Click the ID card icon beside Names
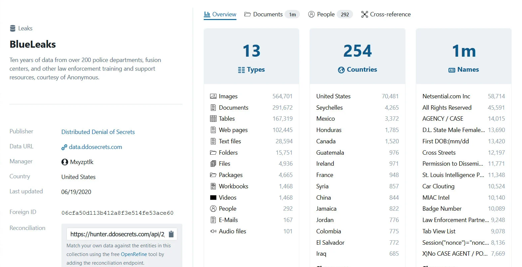This screenshot has height=267, width=522. 452,70
